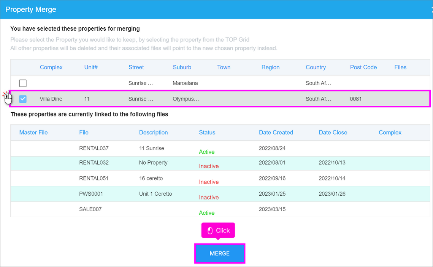Sort by File column header
Screen dimensions: 433x267
tap(84, 132)
